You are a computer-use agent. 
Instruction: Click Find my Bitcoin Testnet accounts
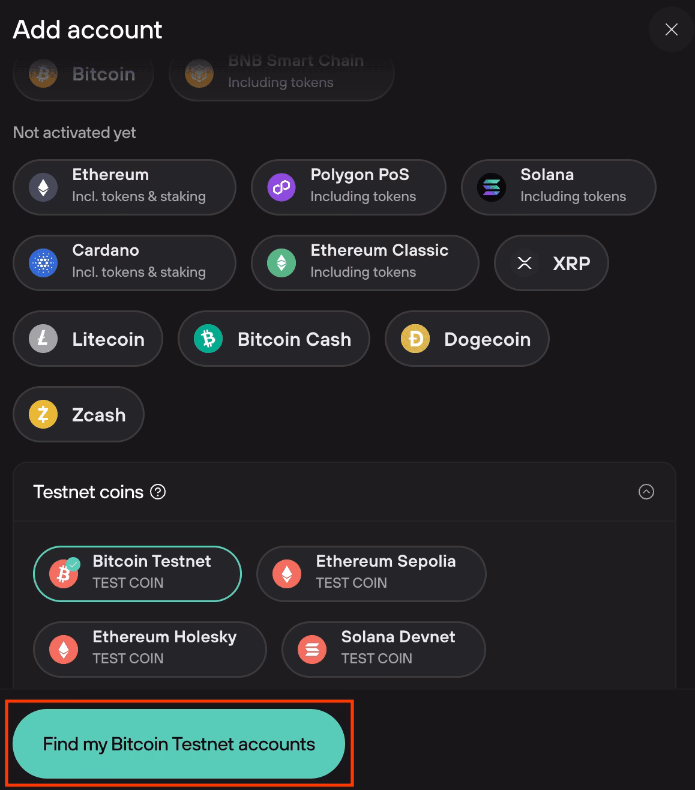(178, 744)
